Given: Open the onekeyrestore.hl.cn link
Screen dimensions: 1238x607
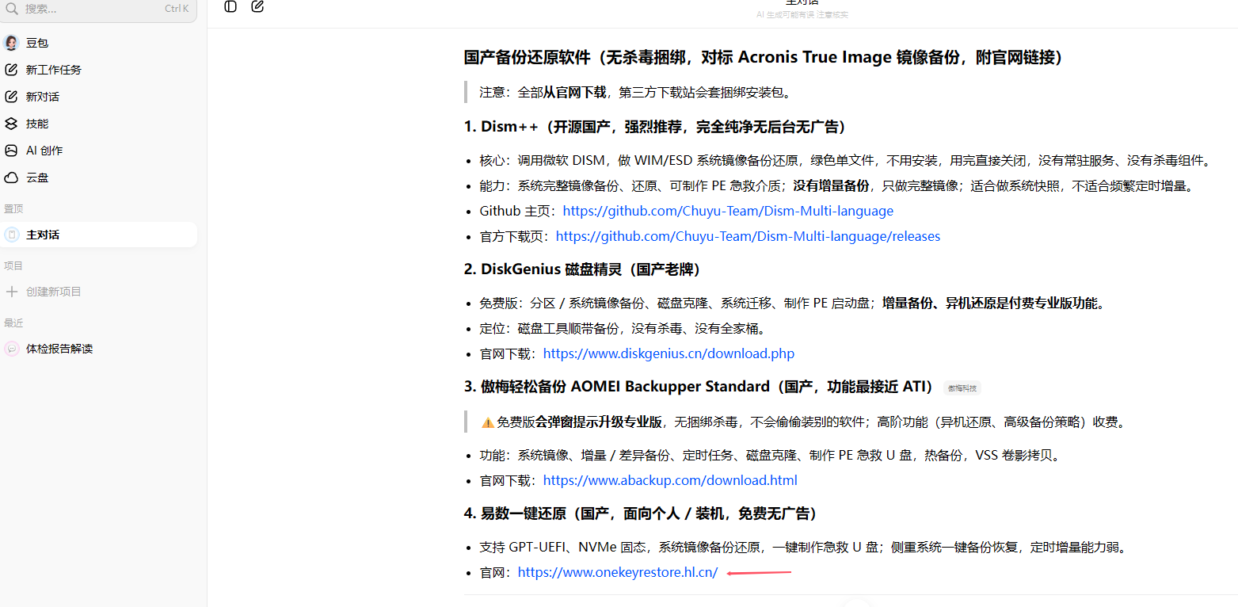Looking at the screenshot, I should (618, 572).
